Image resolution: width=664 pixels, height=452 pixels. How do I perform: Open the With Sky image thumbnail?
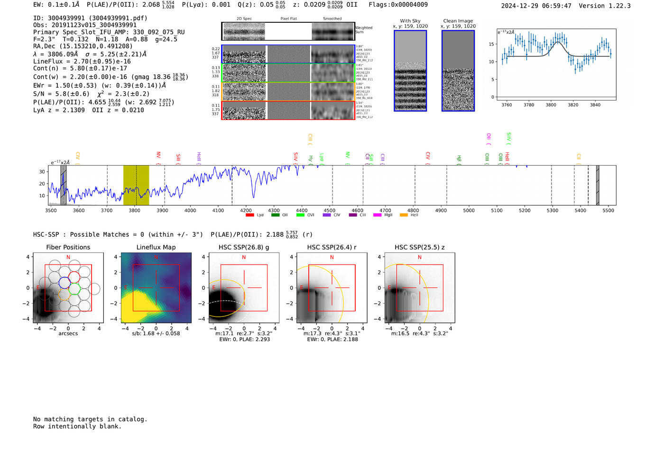click(410, 71)
